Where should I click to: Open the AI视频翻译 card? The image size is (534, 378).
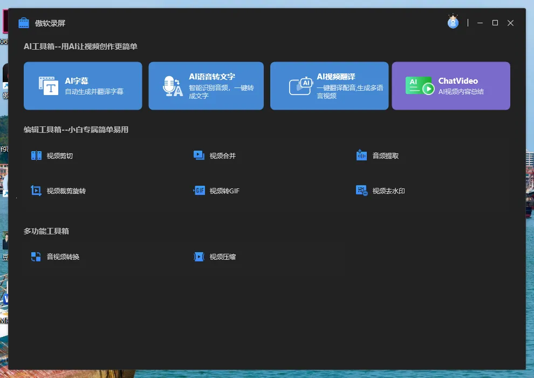click(x=330, y=86)
